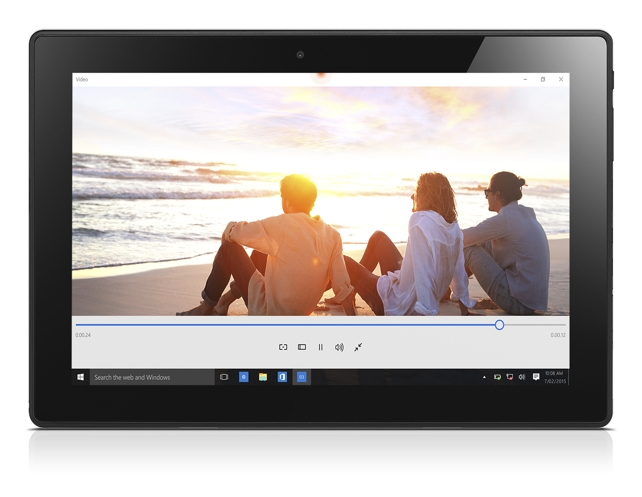Exit full screen with the shrink arrows icon
This screenshot has height=497, width=642.
pos(358,347)
